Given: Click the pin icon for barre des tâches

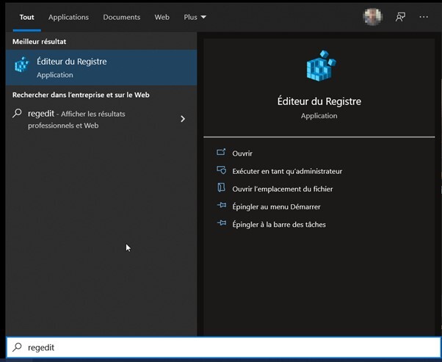Looking at the screenshot, I should tap(222, 223).
